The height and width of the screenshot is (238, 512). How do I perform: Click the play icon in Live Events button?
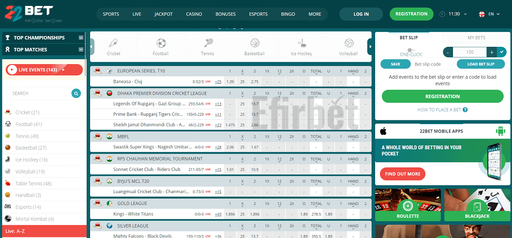tap(12, 69)
